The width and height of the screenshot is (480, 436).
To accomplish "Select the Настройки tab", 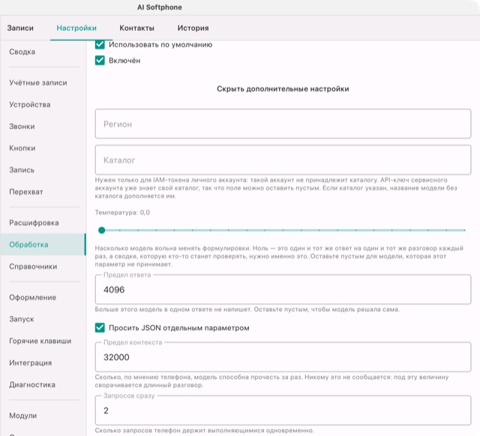I will pos(76,28).
